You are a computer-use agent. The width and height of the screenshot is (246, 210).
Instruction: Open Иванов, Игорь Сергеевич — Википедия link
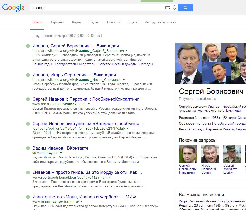pos(74,75)
